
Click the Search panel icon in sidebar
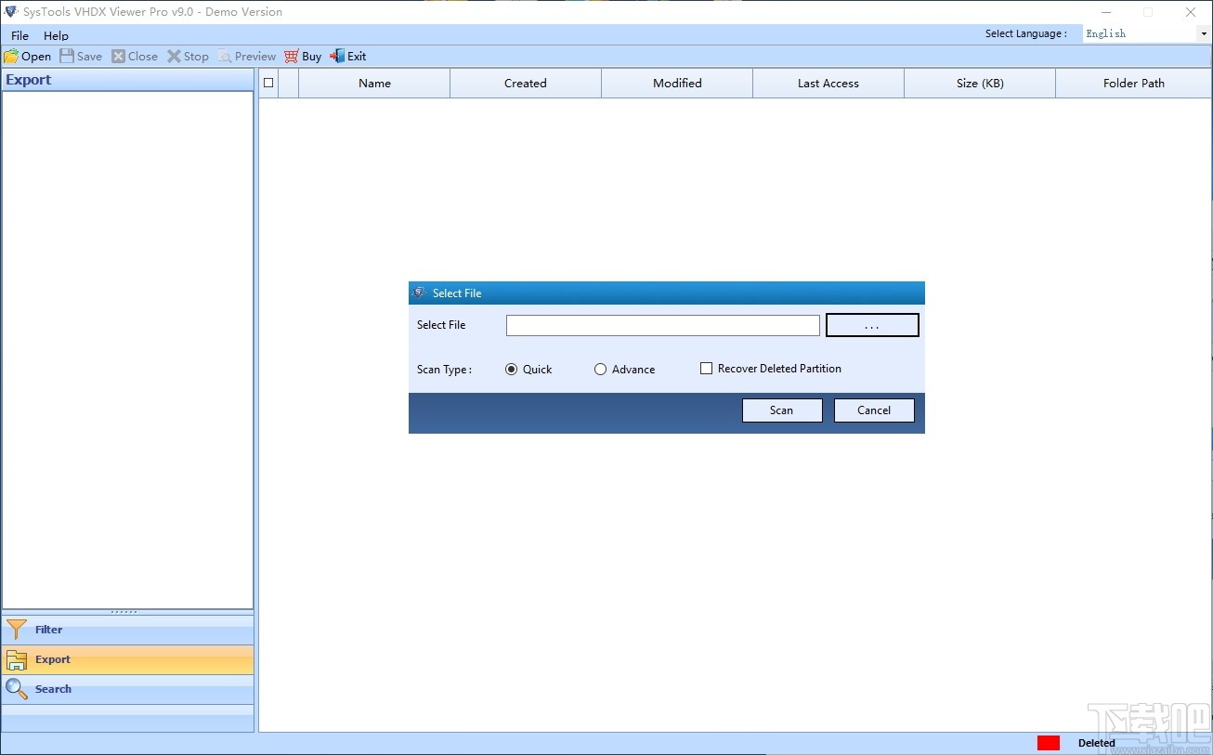click(x=17, y=689)
